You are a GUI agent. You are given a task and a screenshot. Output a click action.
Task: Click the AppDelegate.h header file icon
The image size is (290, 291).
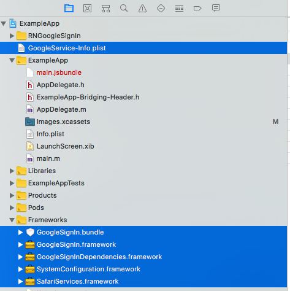click(x=30, y=85)
